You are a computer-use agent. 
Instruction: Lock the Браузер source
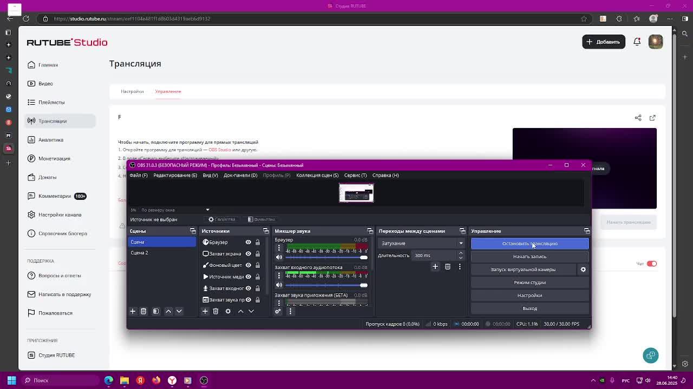click(258, 242)
